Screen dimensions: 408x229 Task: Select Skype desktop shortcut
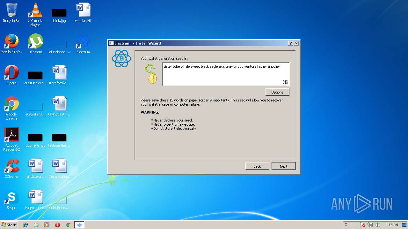click(11, 200)
